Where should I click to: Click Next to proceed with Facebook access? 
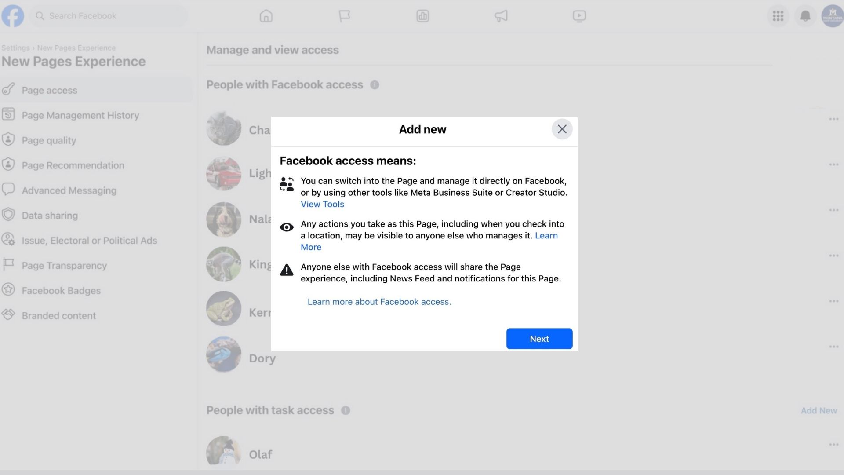(x=539, y=339)
